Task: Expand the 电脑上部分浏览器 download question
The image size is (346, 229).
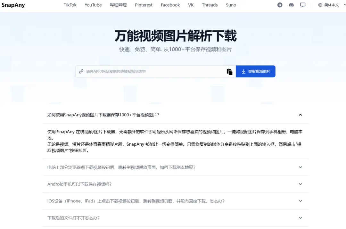Action: coord(176,167)
